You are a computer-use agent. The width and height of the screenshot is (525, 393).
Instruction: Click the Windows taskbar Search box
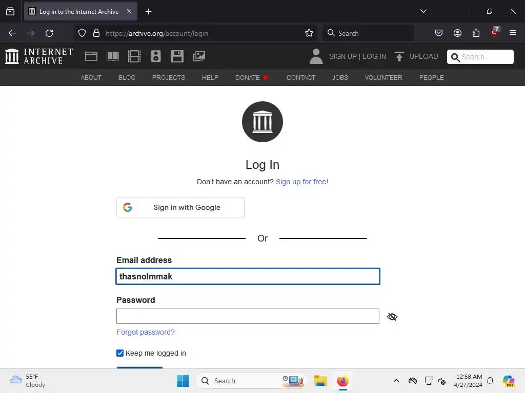tap(251, 381)
